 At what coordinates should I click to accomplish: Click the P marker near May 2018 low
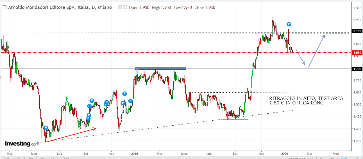[46, 128]
